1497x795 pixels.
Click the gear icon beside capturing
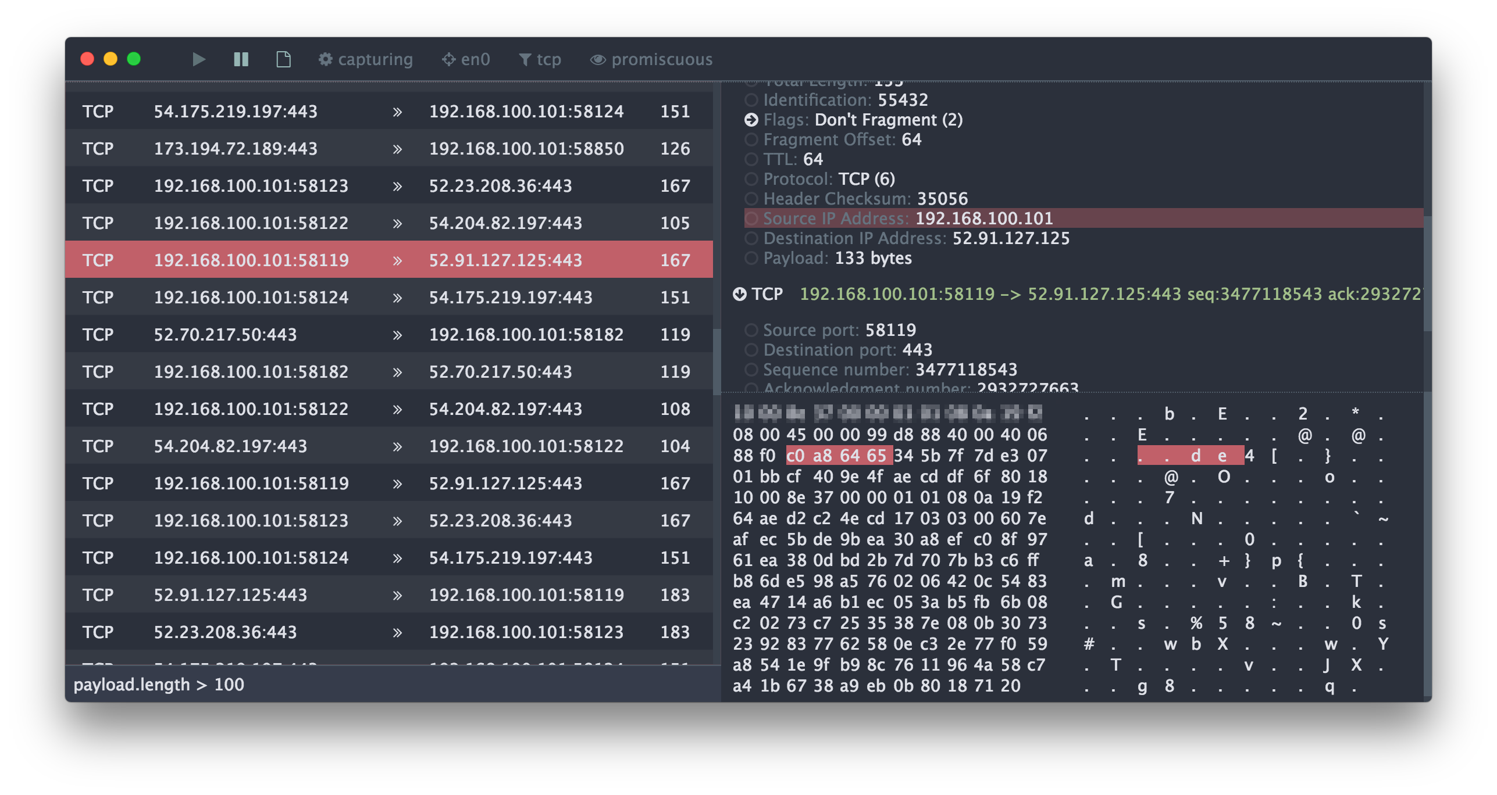(325, 59)
